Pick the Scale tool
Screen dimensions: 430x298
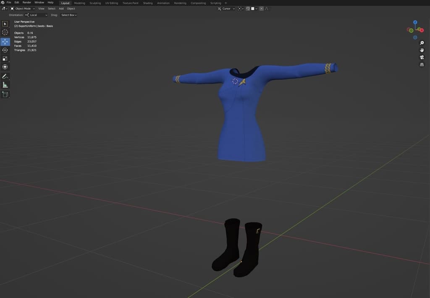pyautogui.click(x=5, y=58)
